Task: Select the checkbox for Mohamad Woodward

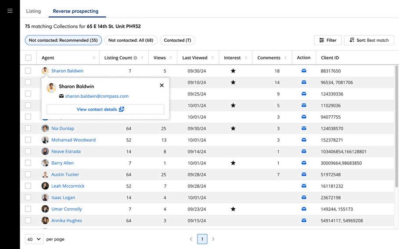Action: [28, 140]
